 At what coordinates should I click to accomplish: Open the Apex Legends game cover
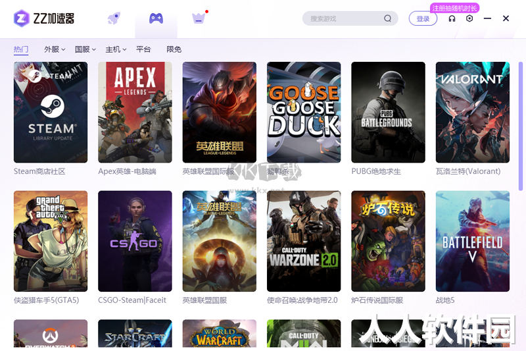click(135, 112)
